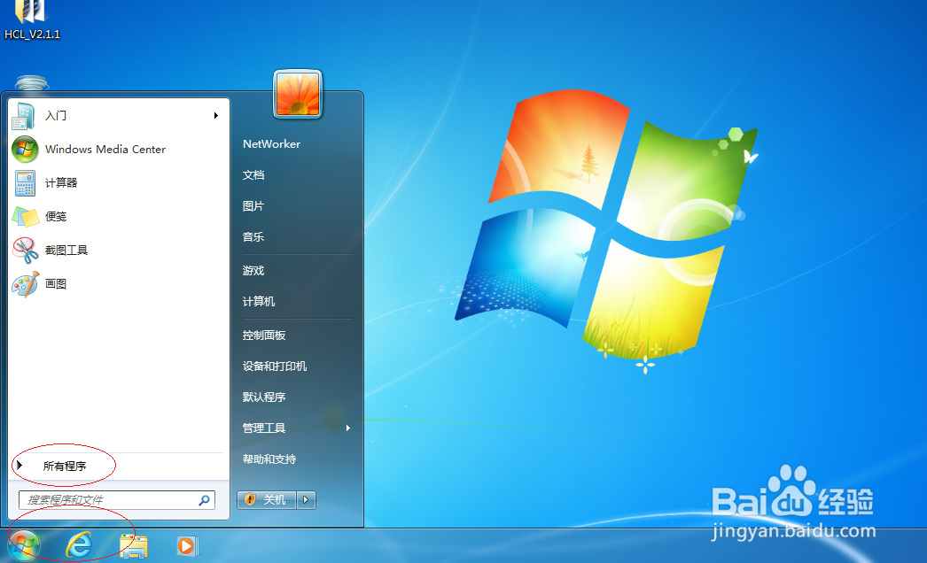Click the Start orb button
927x563 pixels.
(24, 545)
